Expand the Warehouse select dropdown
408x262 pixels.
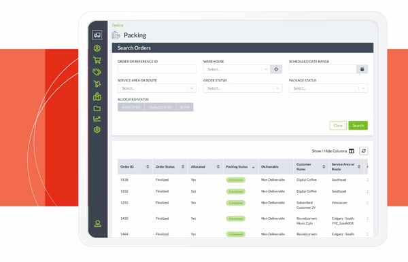click(237, 69)
